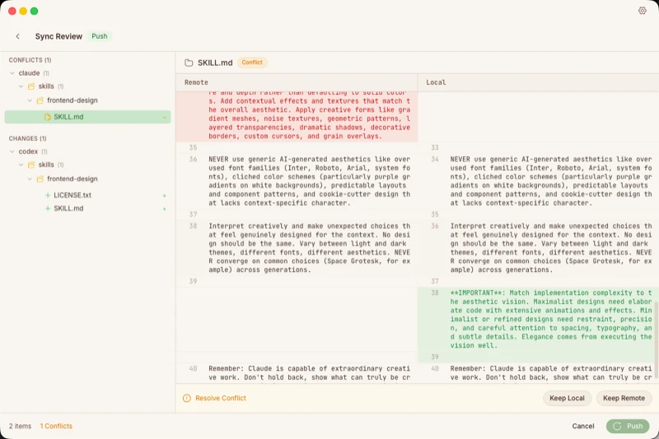Click the green status dot for LICENSE.txt
The height and width of the screenshot is (439, 659).
[164, 196]
